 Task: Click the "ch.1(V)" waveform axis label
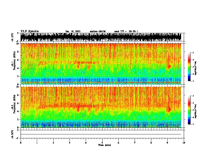[x=13, y=37]
